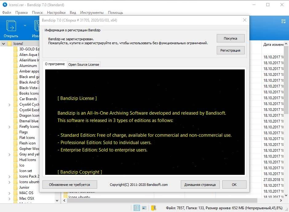
Task: Click the folder tree scroll down arrow
Action: coord(57,201)
